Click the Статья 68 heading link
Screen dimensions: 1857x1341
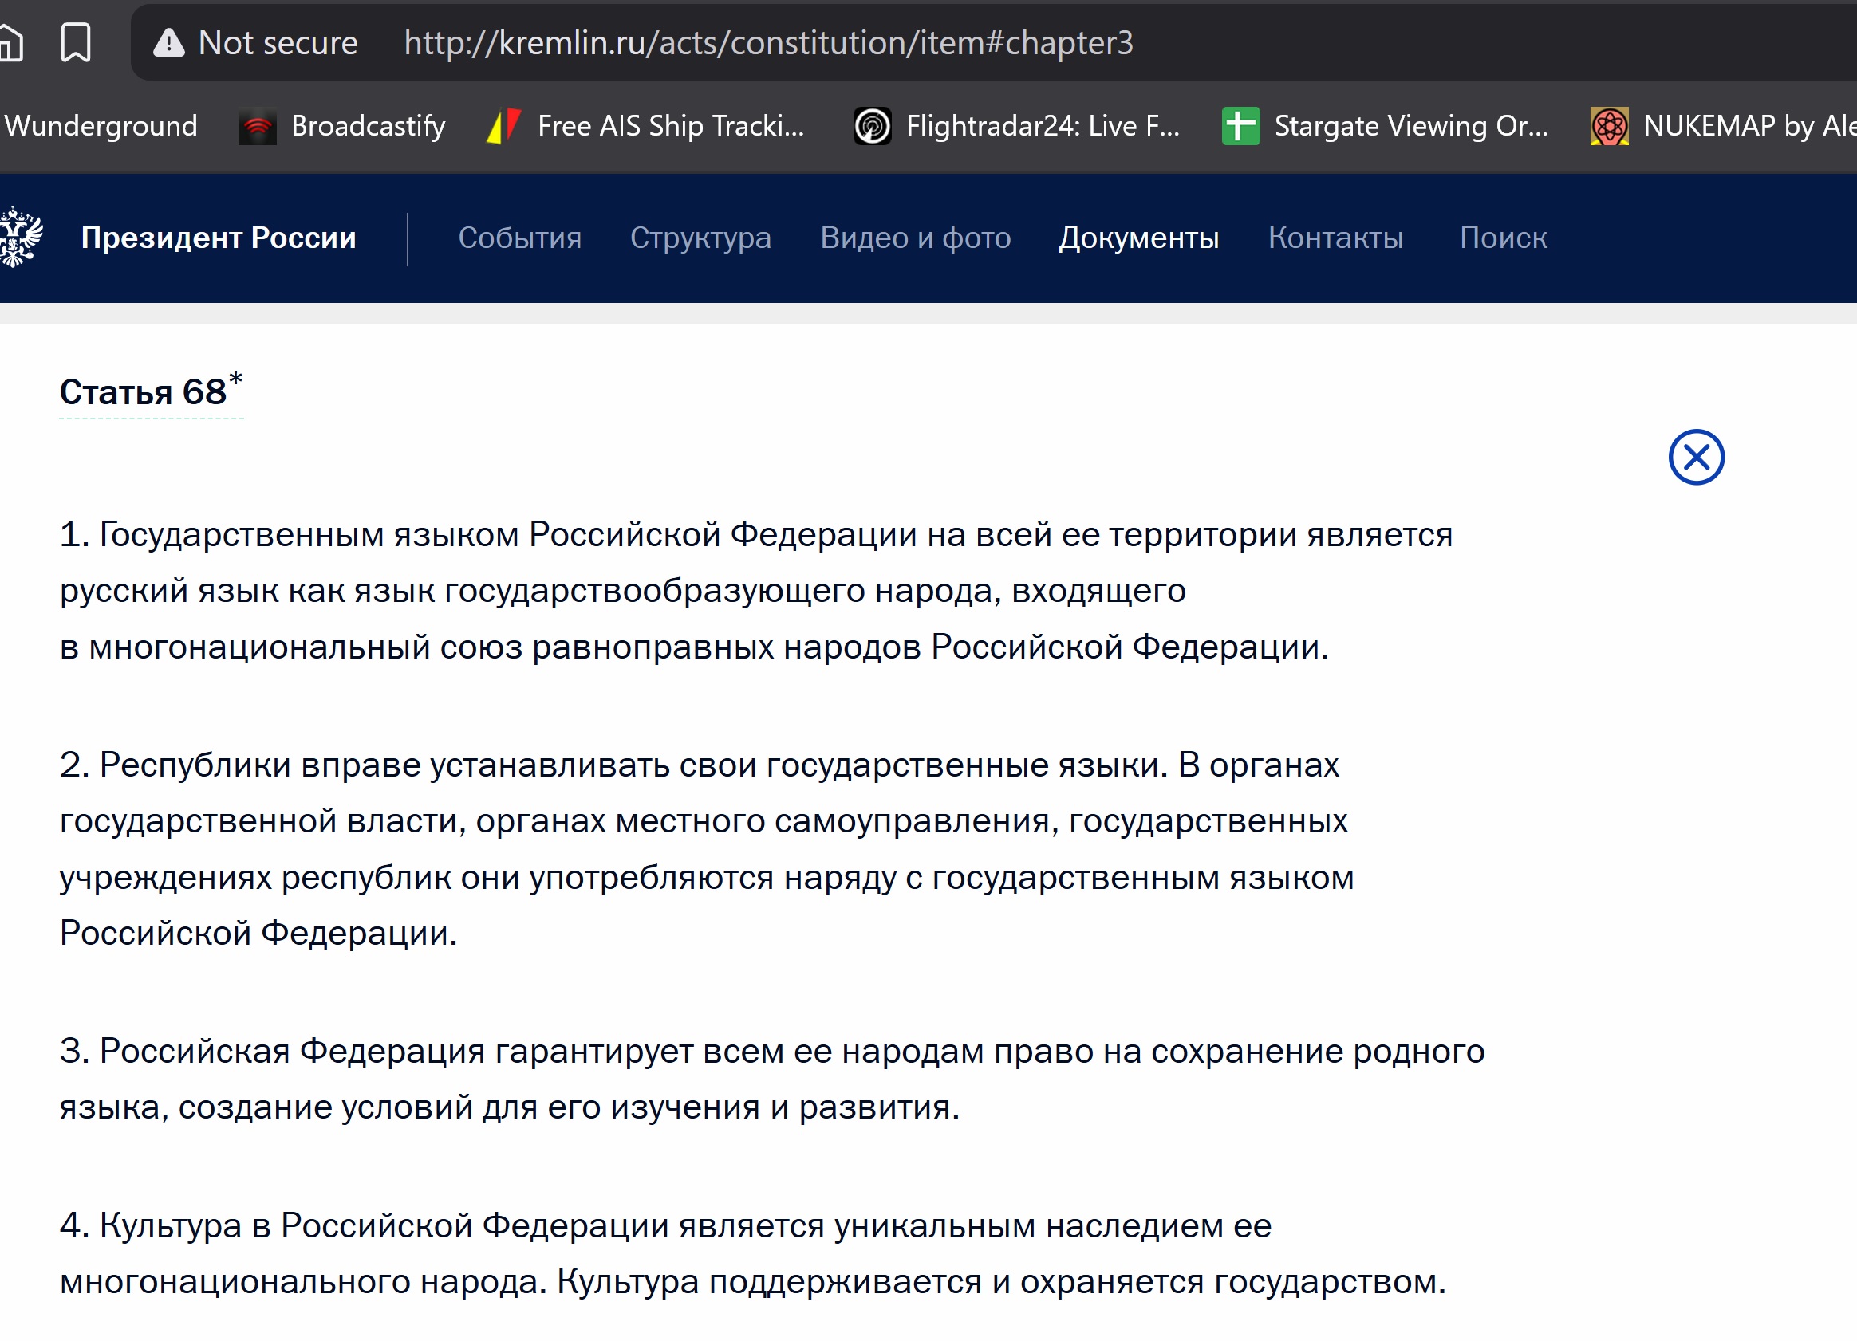(x=144, y=393)
